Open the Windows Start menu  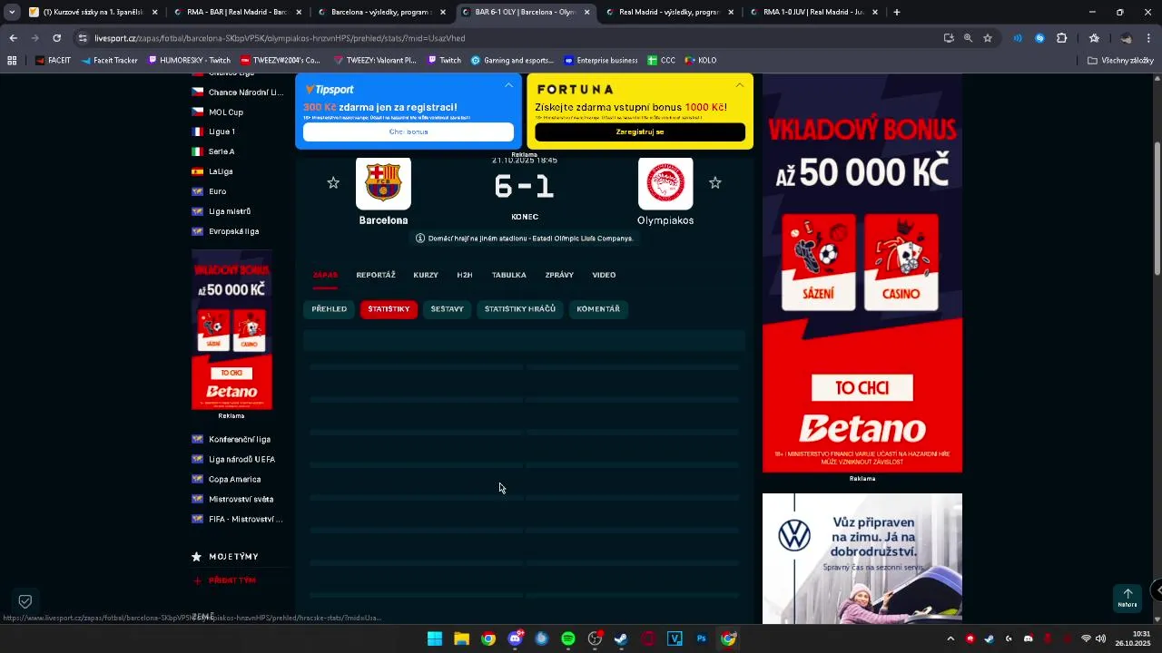click(x=435, y=638)
